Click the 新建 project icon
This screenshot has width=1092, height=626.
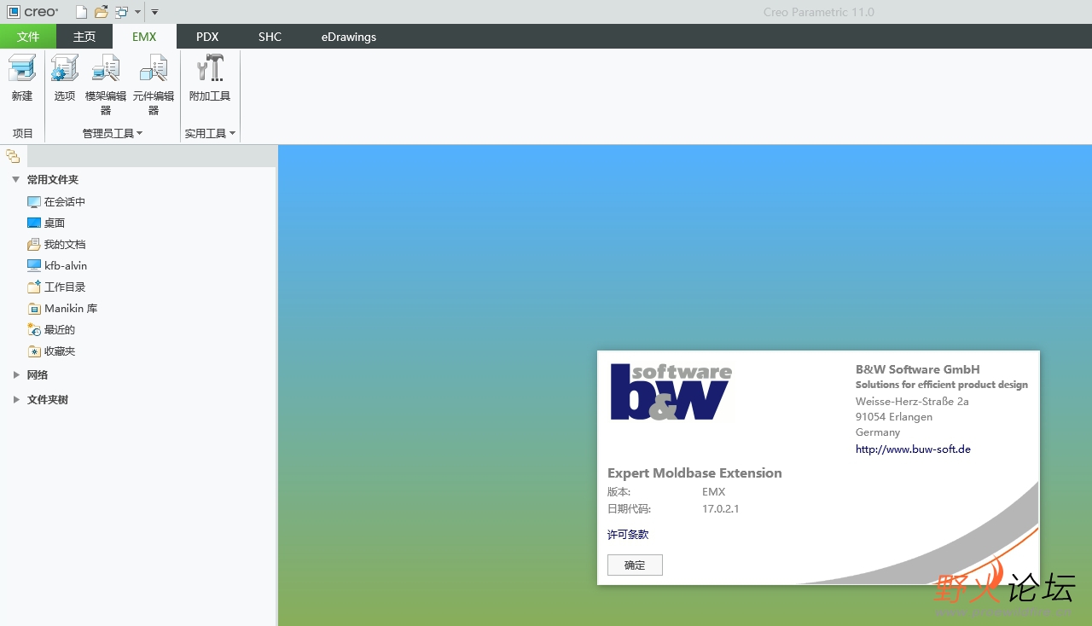22,68
